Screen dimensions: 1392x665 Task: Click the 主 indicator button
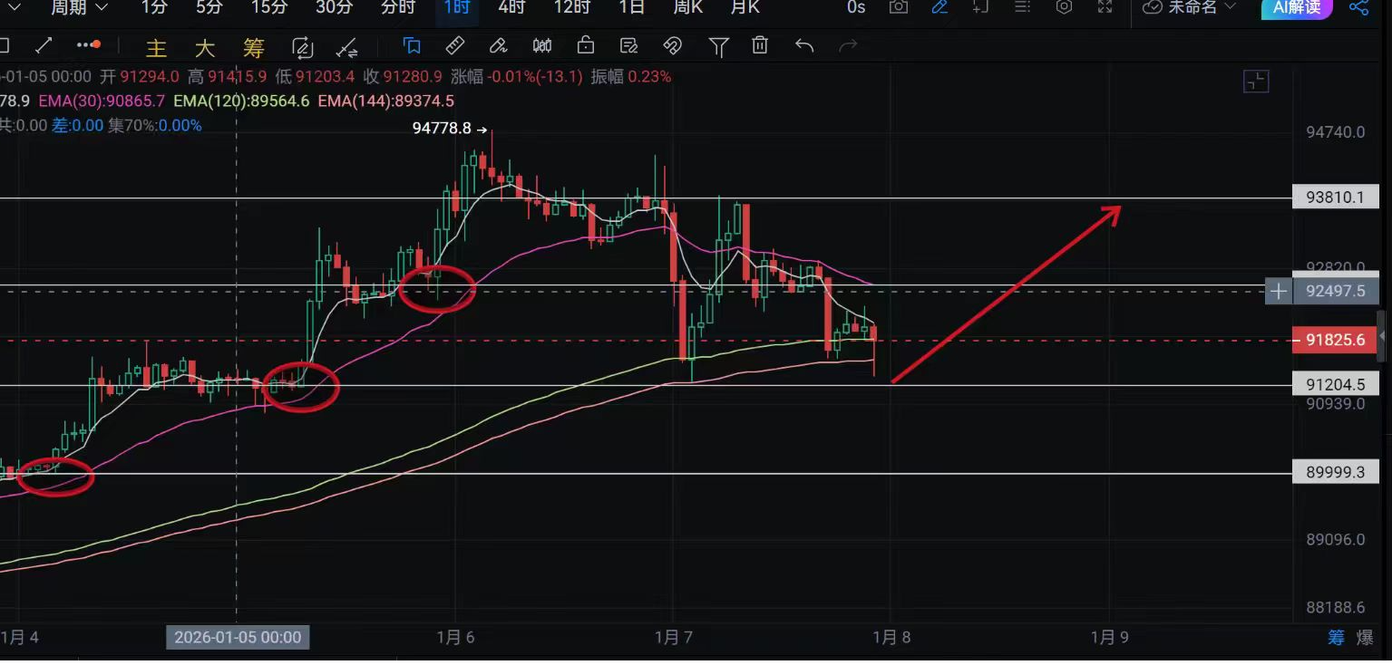(157, 48)
